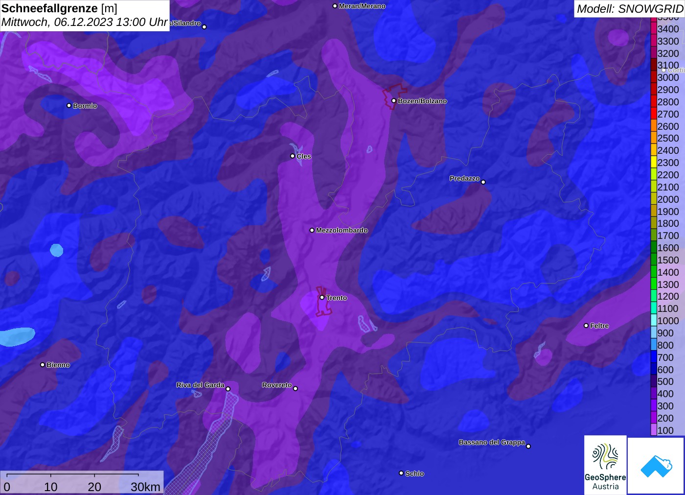This screenshot has height=495, width=685.
Task: Pick the cyan 1000 legend color swatch
Action: 654,321
